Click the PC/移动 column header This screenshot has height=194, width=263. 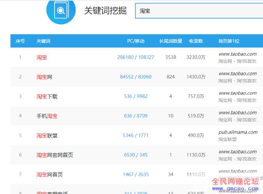tap(136, 41)
